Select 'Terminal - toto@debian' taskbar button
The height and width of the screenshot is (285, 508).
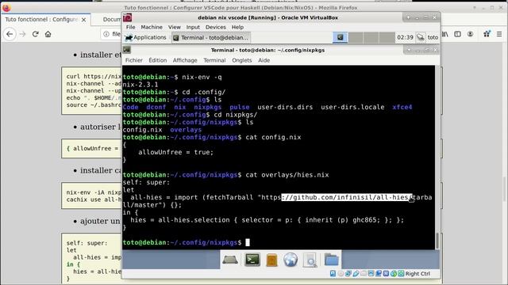point(211,37)
